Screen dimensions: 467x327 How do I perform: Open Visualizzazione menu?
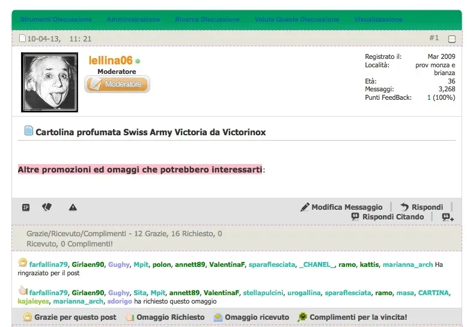point(378,19)
